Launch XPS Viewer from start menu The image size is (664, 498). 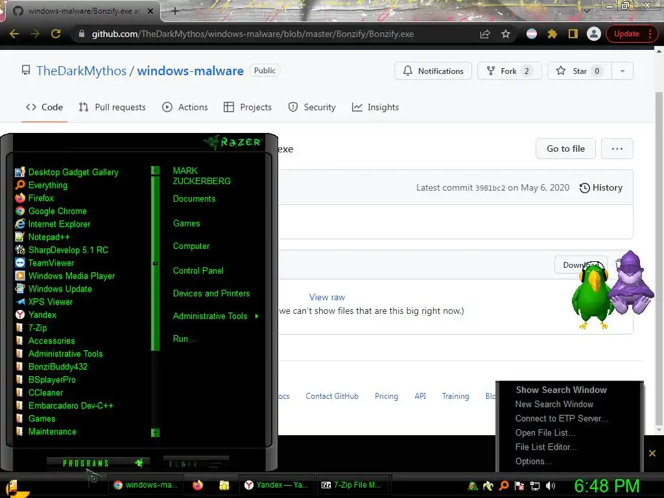point(44,302)
